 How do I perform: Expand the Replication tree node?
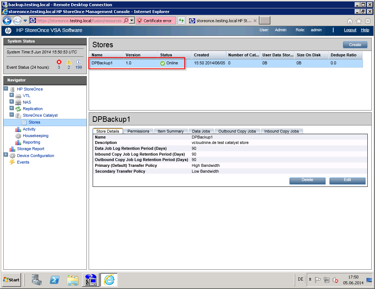(x=12, y=108)
